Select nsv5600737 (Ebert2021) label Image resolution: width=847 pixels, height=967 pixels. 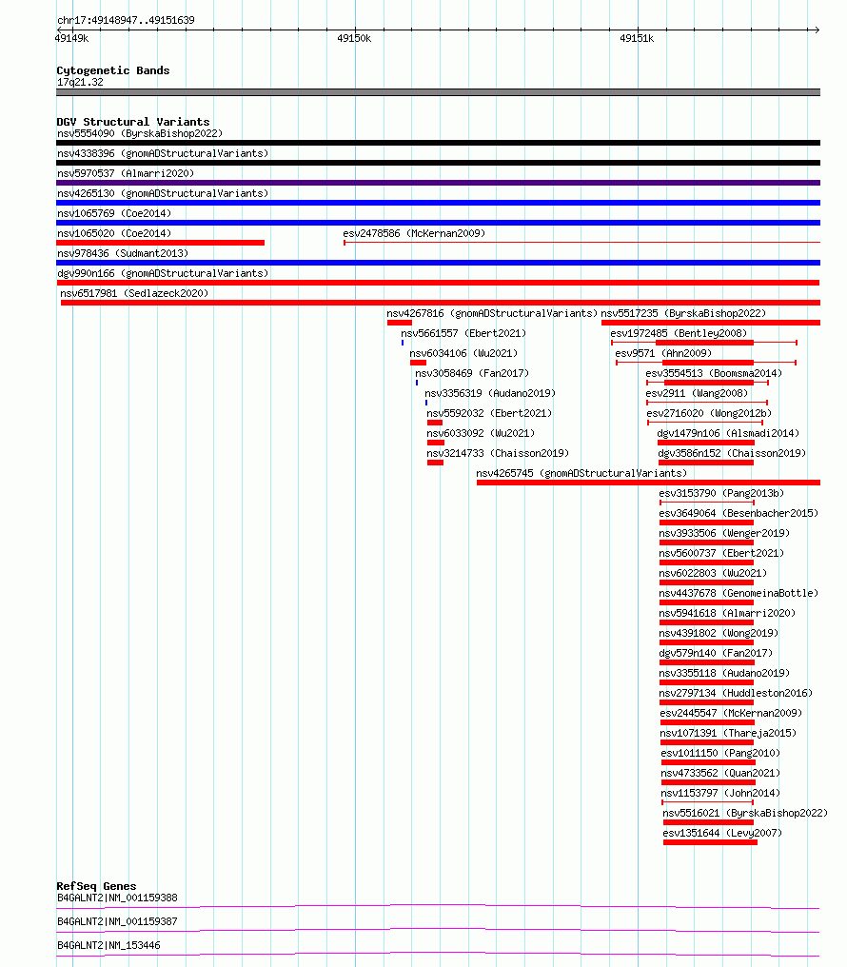click(x=721, y=553)
